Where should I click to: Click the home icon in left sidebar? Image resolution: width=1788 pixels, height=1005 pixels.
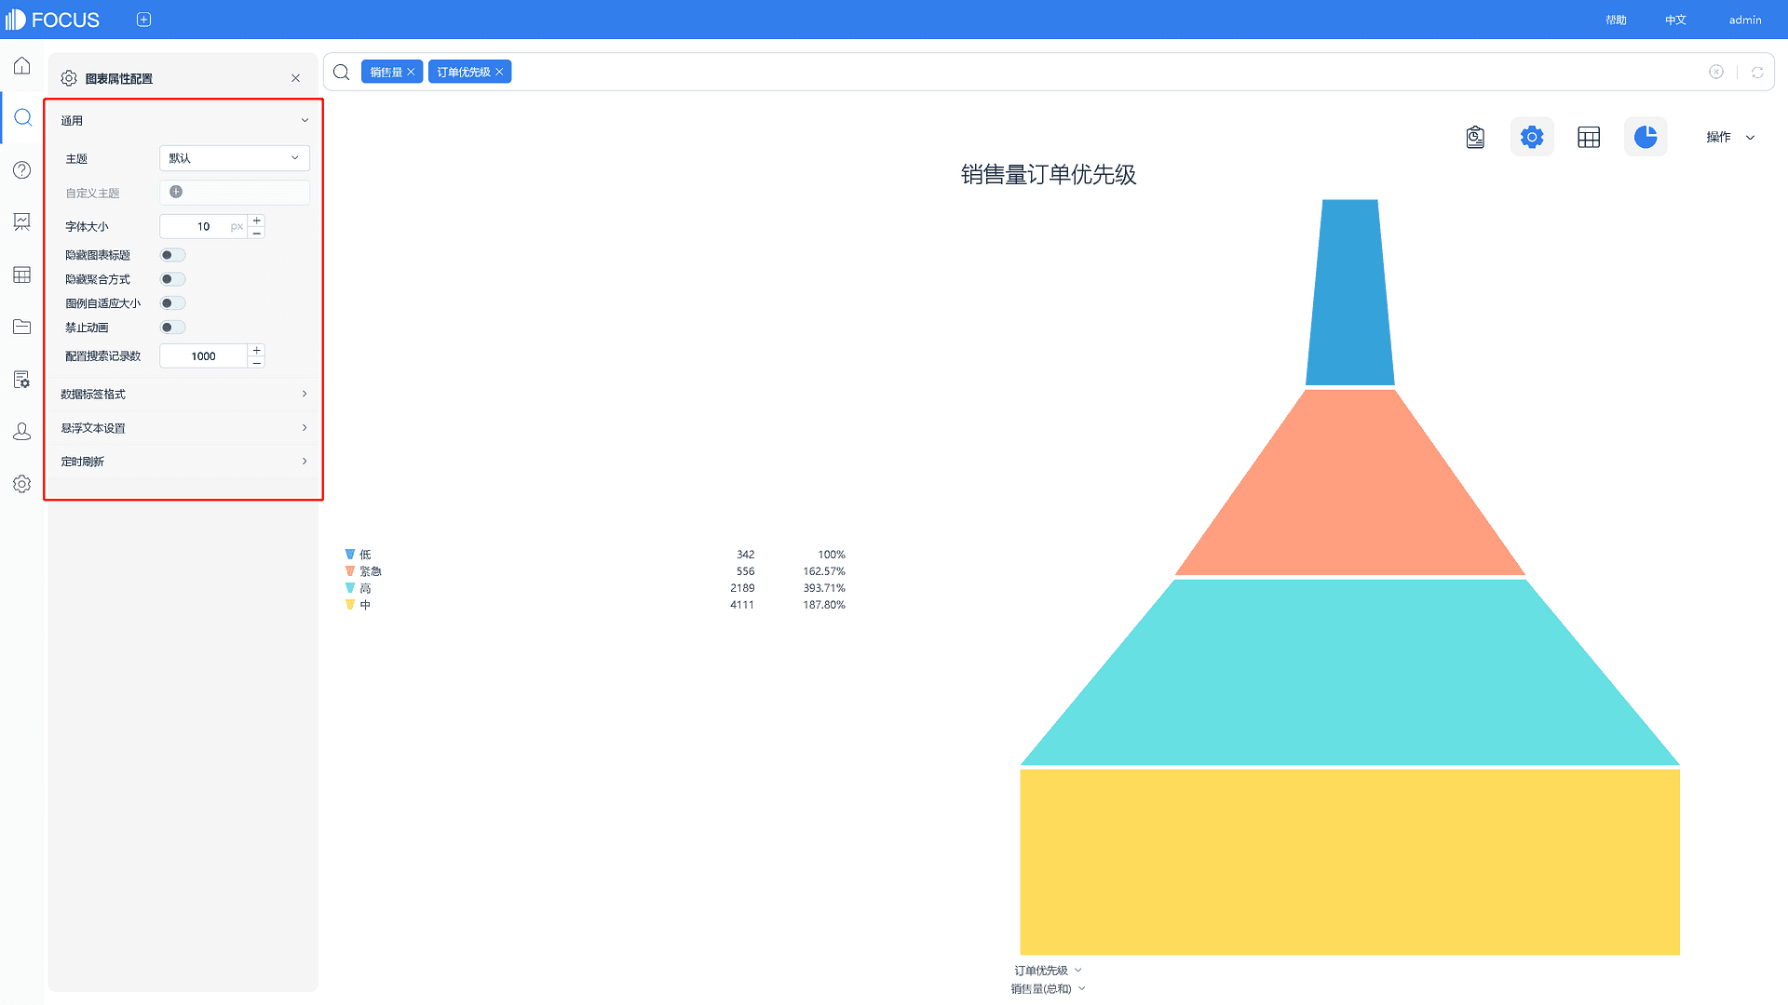[x=22, y=65]
